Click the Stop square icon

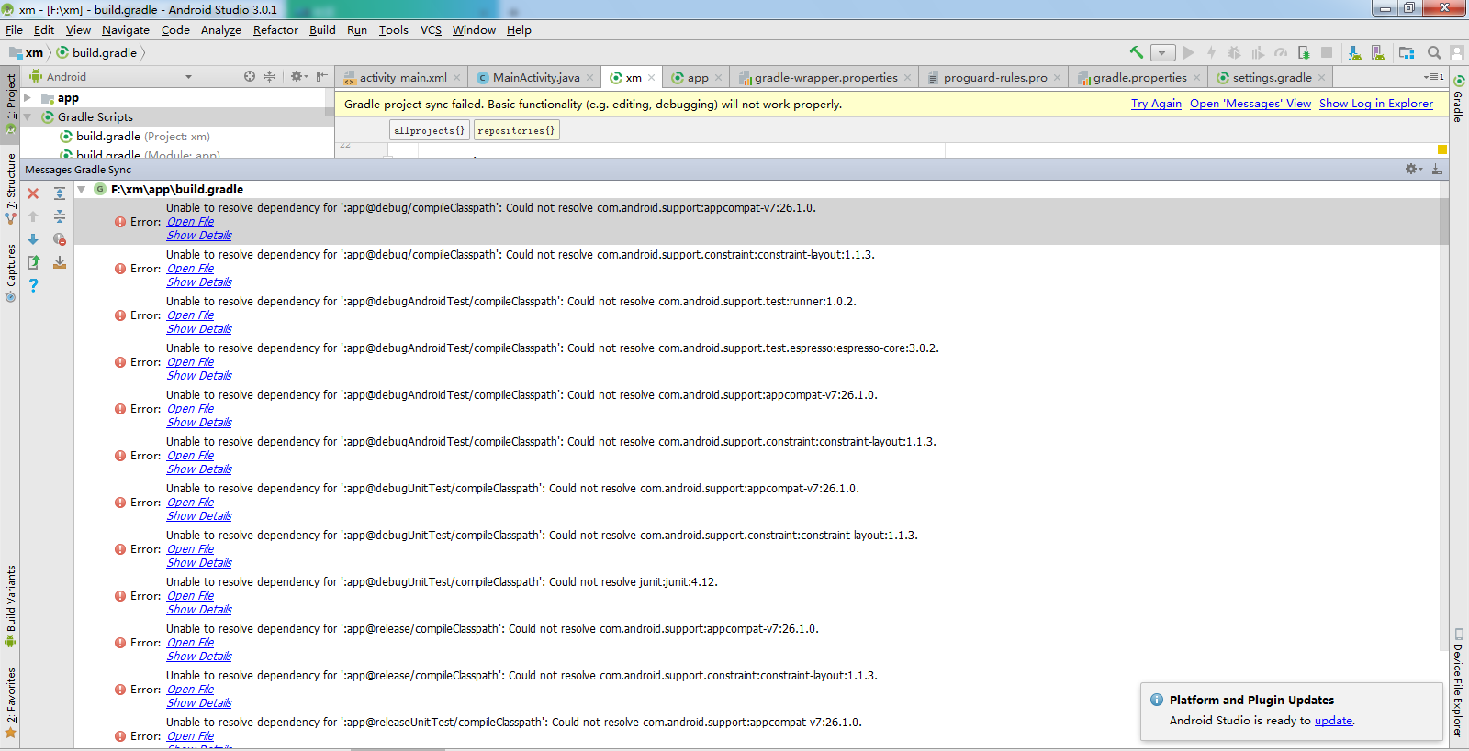click(1327, 52)
